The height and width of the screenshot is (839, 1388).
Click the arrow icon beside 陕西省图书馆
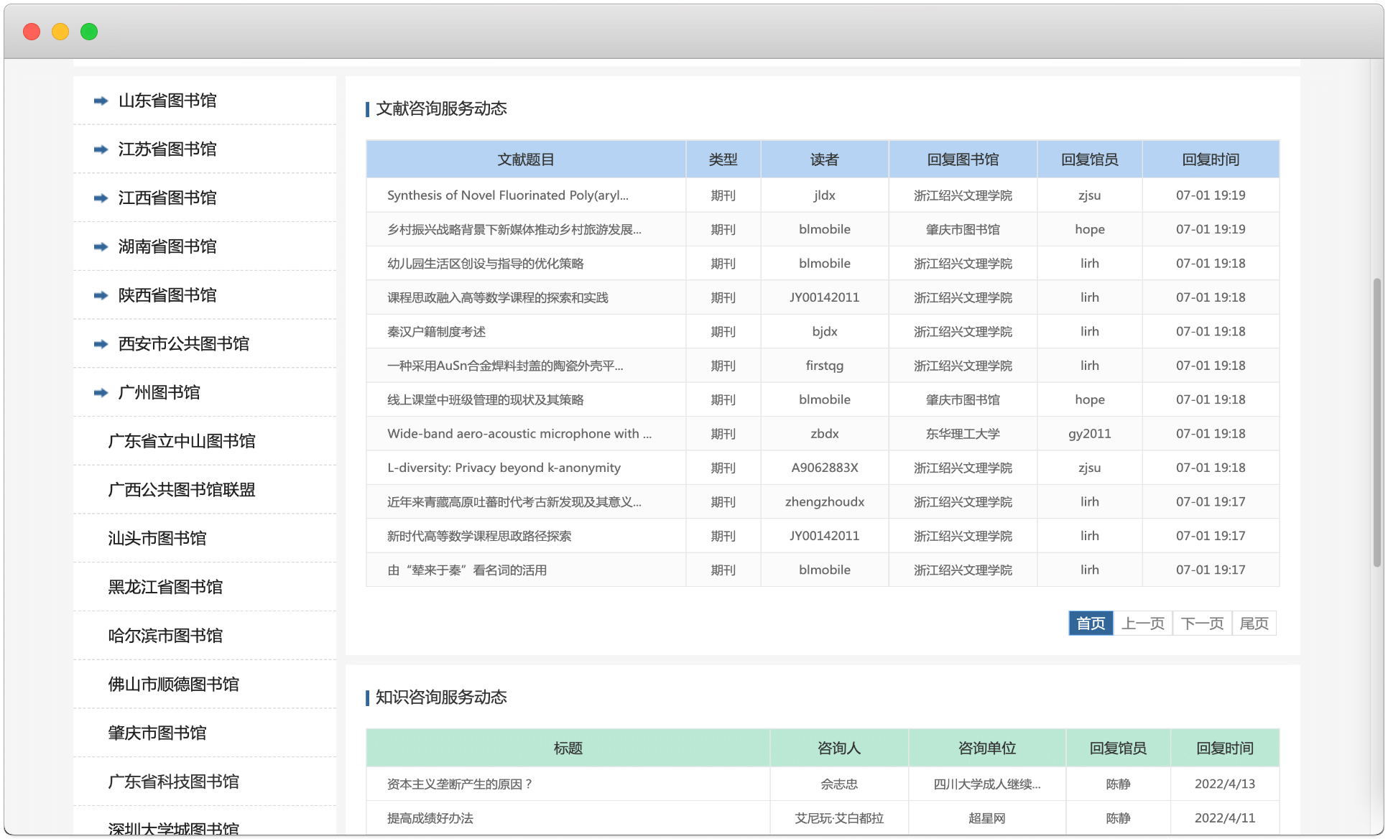(101, 296)
